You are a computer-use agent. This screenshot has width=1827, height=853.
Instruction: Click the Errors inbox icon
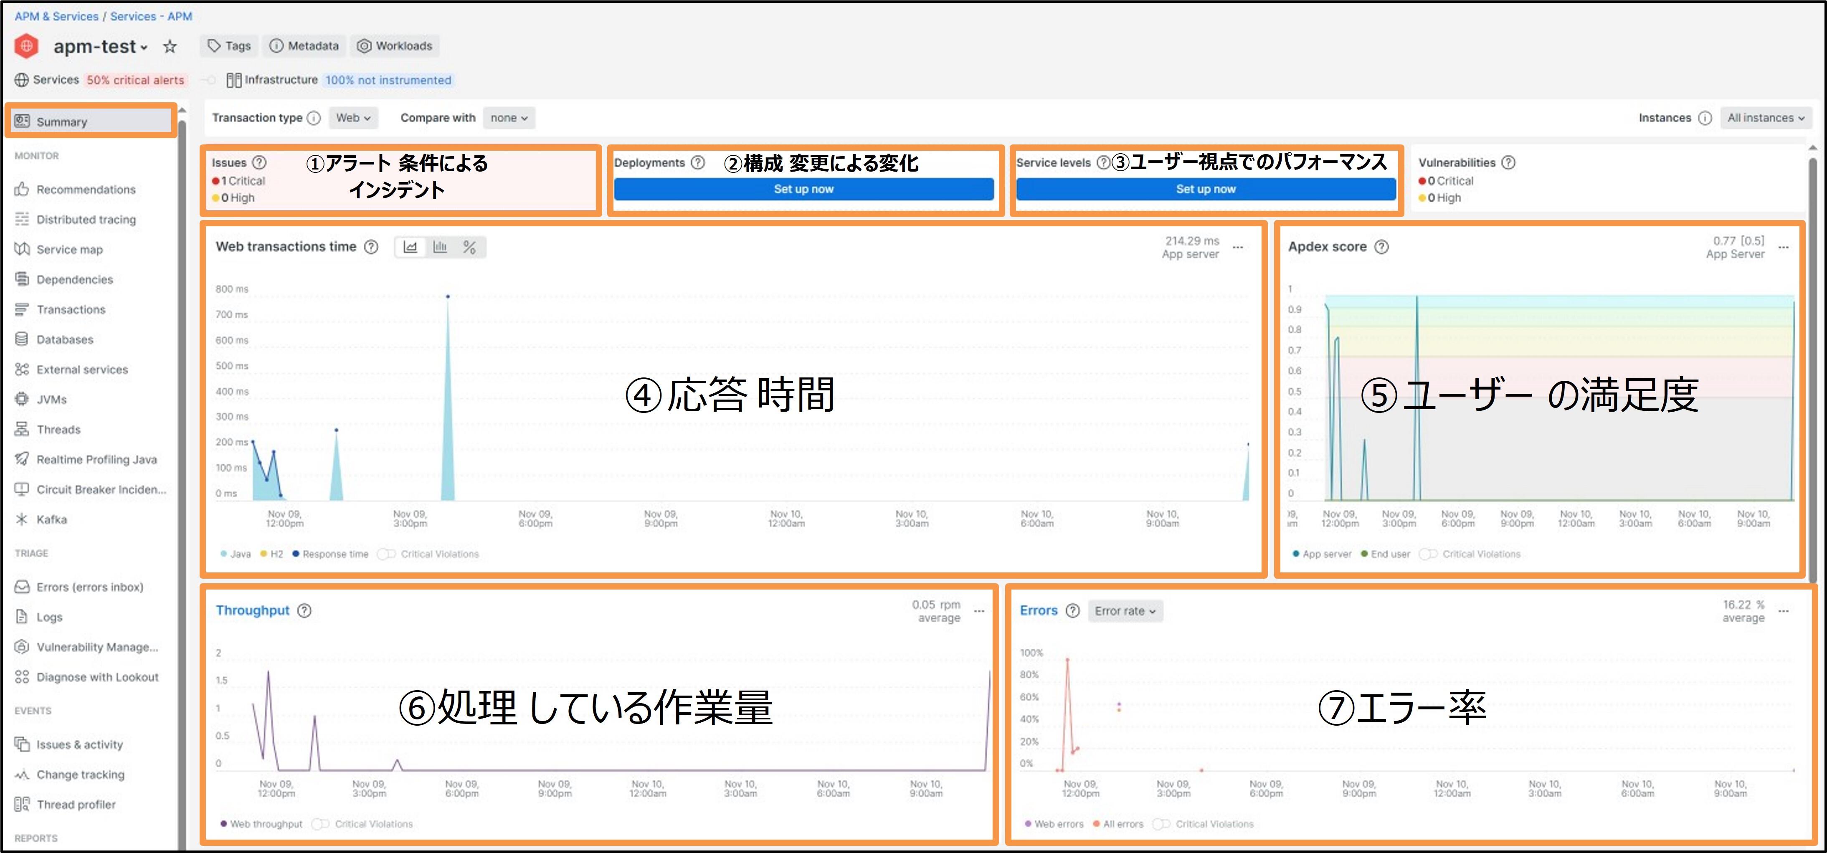(x=22, y=586)
